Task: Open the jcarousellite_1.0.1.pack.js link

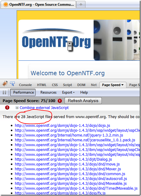Action: pyautogui.click(x=75, y=140)
